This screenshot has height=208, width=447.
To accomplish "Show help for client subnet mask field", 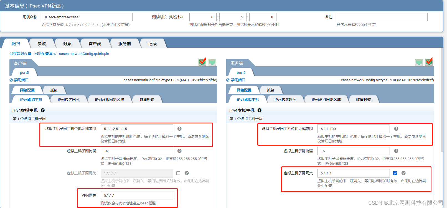I will tap(179, 151).
